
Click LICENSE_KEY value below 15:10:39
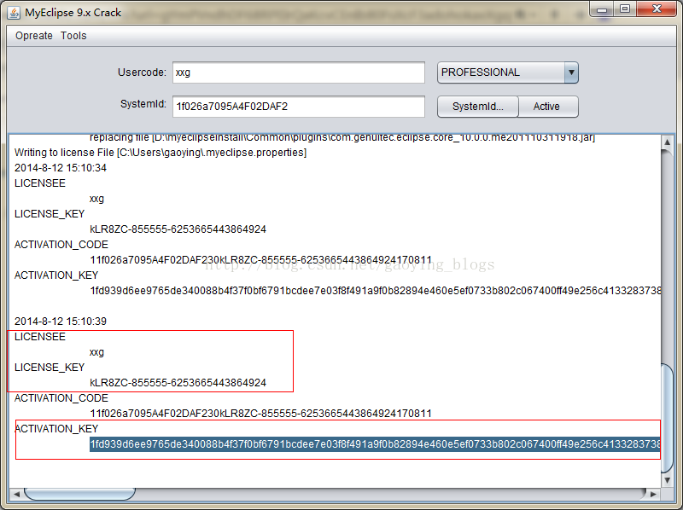tap(178, 382)
